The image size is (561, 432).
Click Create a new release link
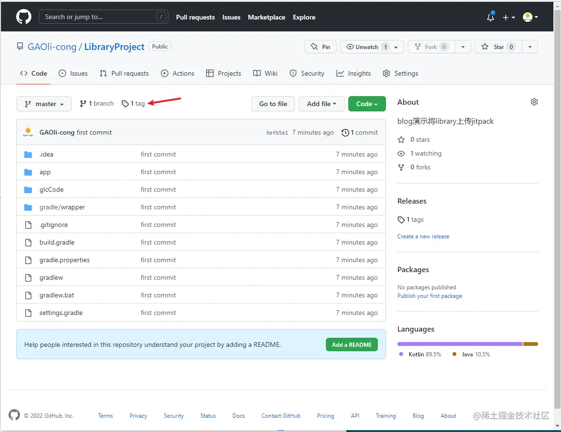point(423,236)
